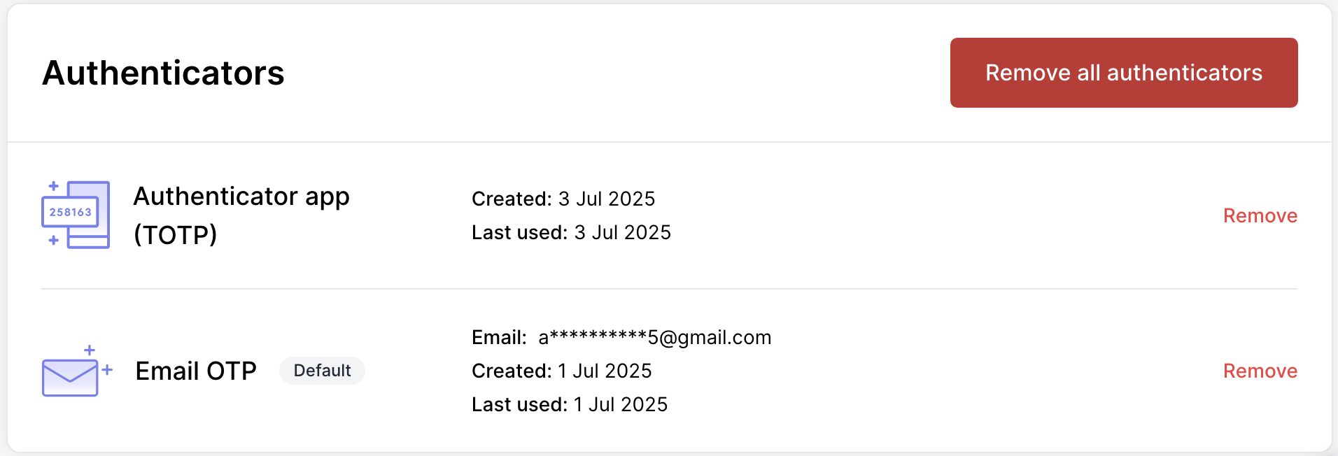This screenshot has width=1338, height=456.
Task: Click the plus sign below the TOTP code box
Action: pyautogui.click(x=53, y=240)
